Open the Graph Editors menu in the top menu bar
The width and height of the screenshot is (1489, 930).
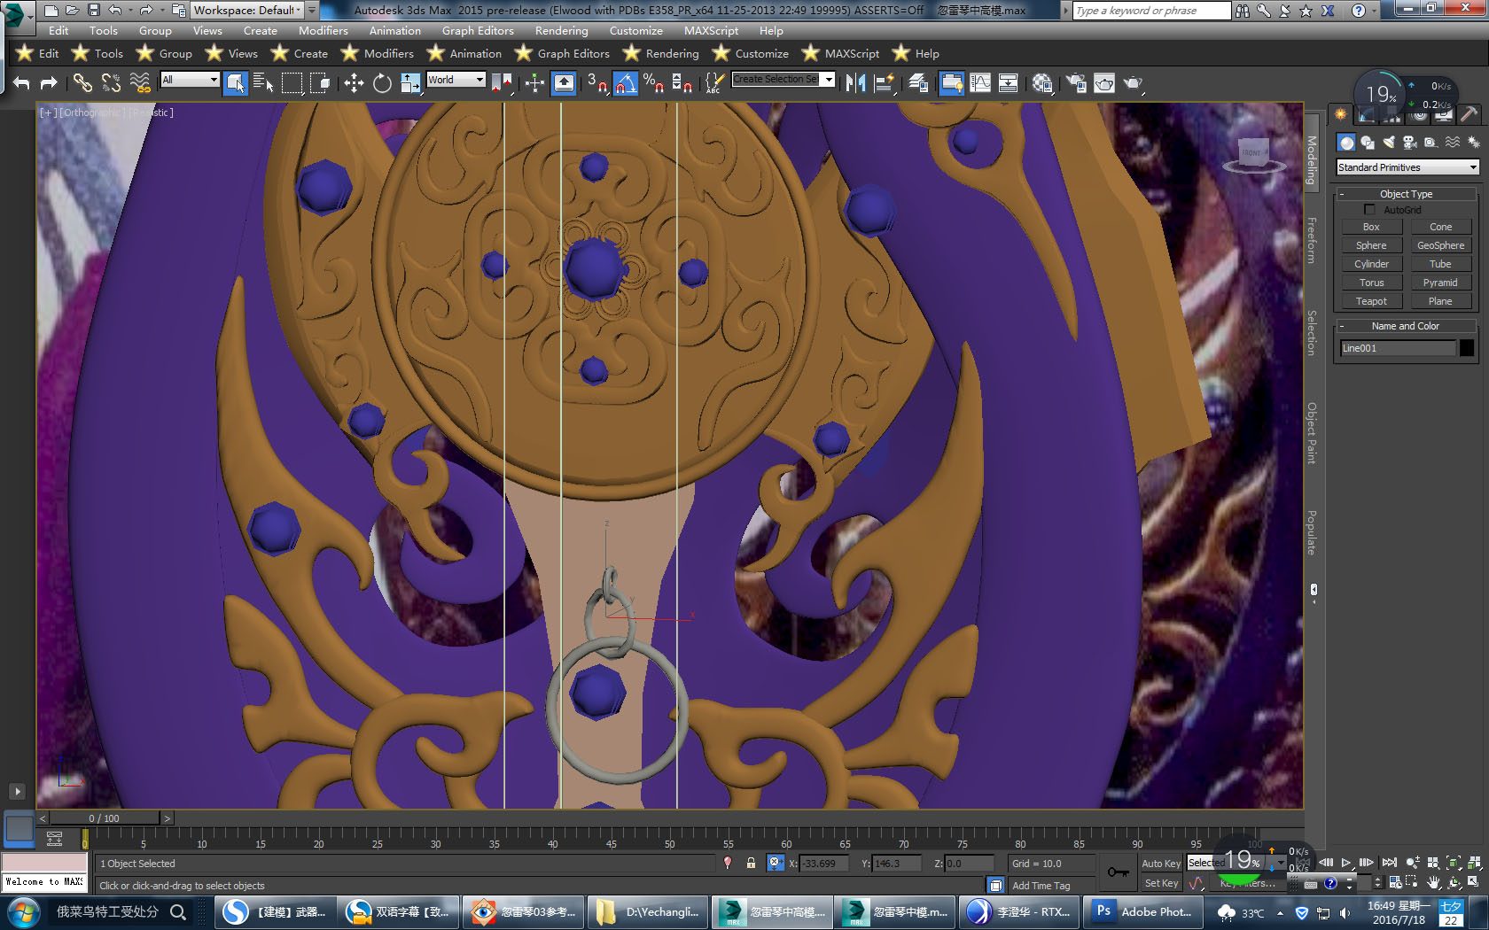[478, 30]
